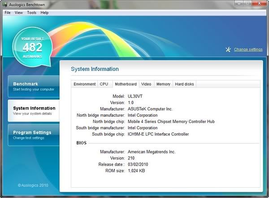Switch to the Hard disks tab
269x198 pixels.
(x=184, y=84)
